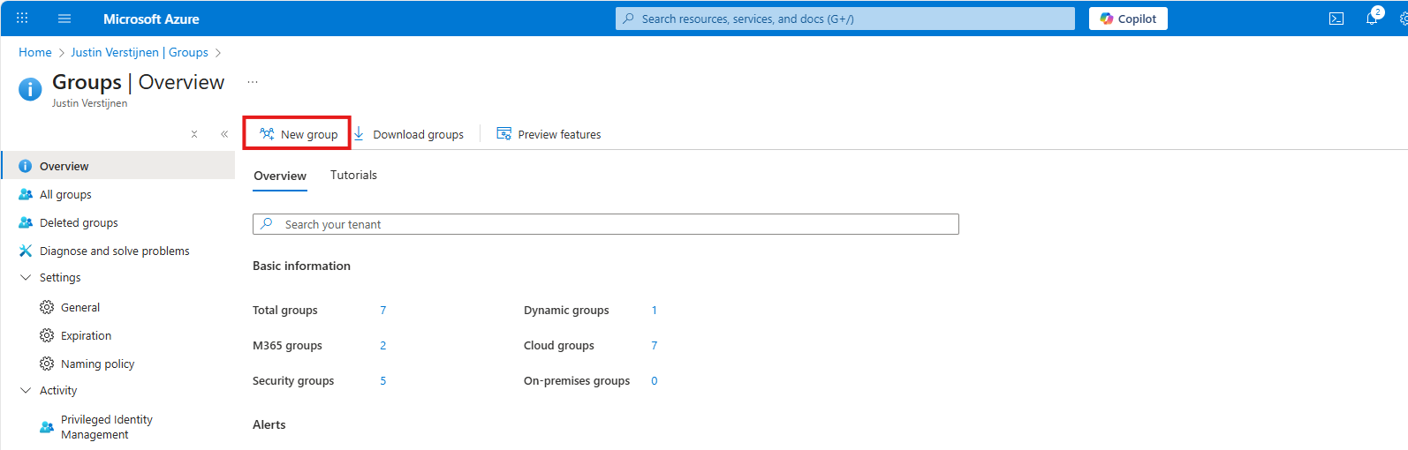Click the blue info icon beside Groups title
The image size is (1408, 450).
pos(30,88)
